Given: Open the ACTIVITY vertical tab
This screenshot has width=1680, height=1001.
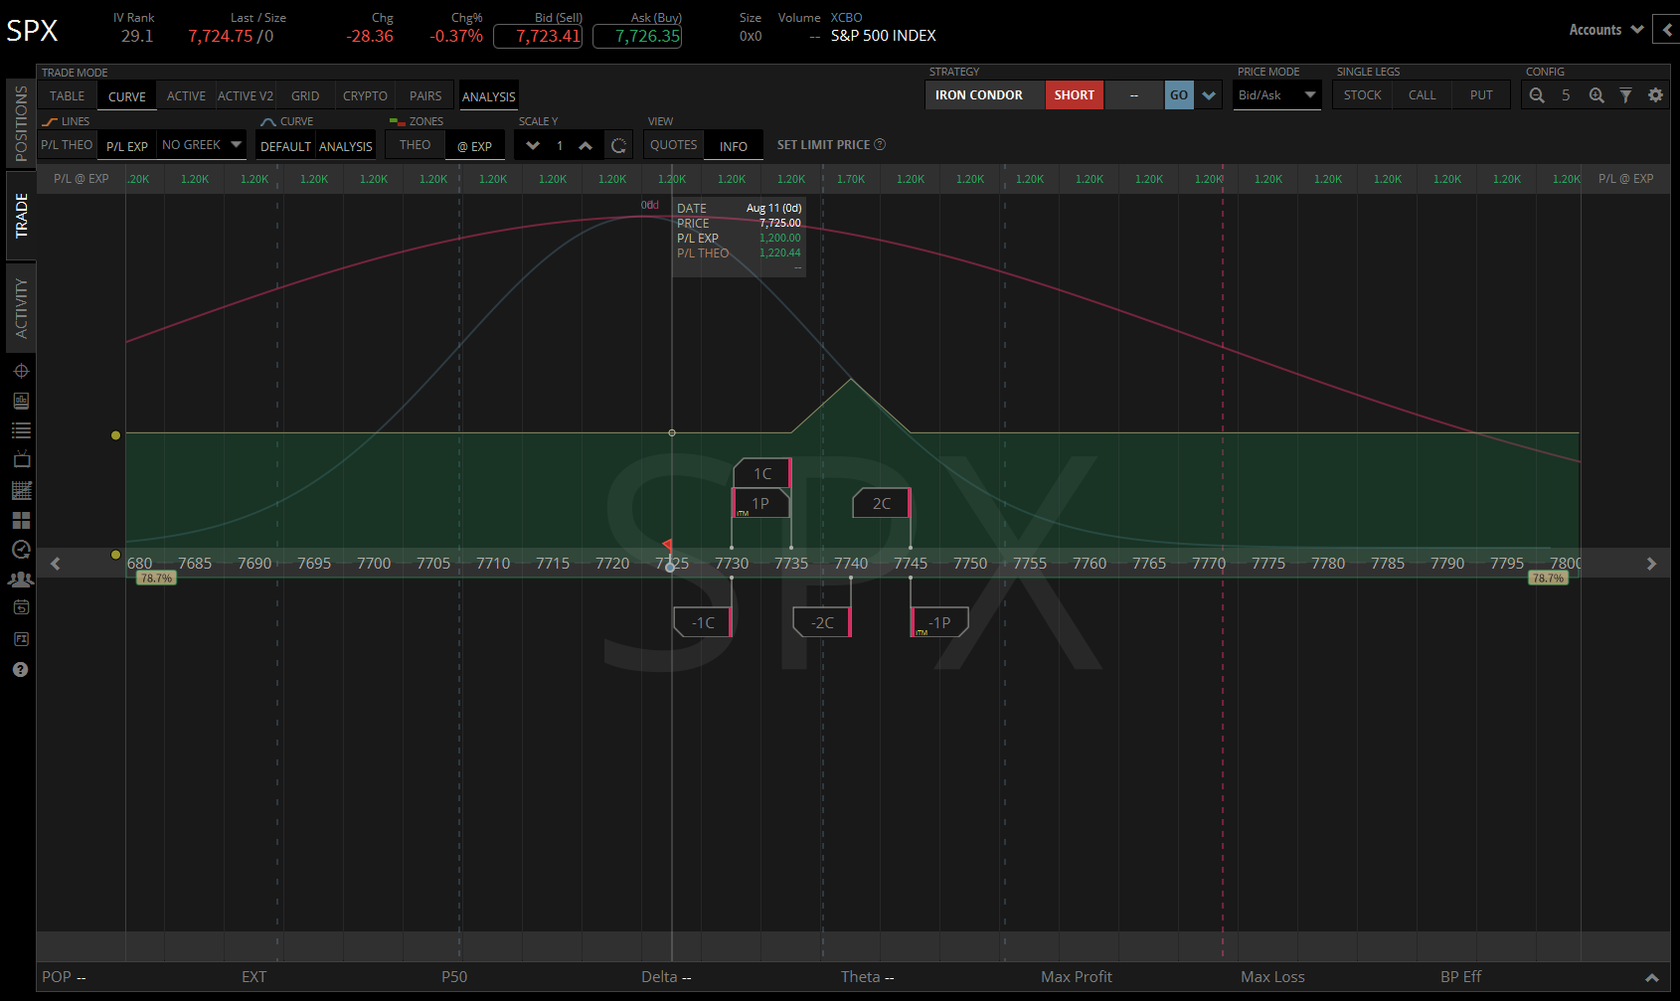Looking at the screenshot, I should 21,308.
